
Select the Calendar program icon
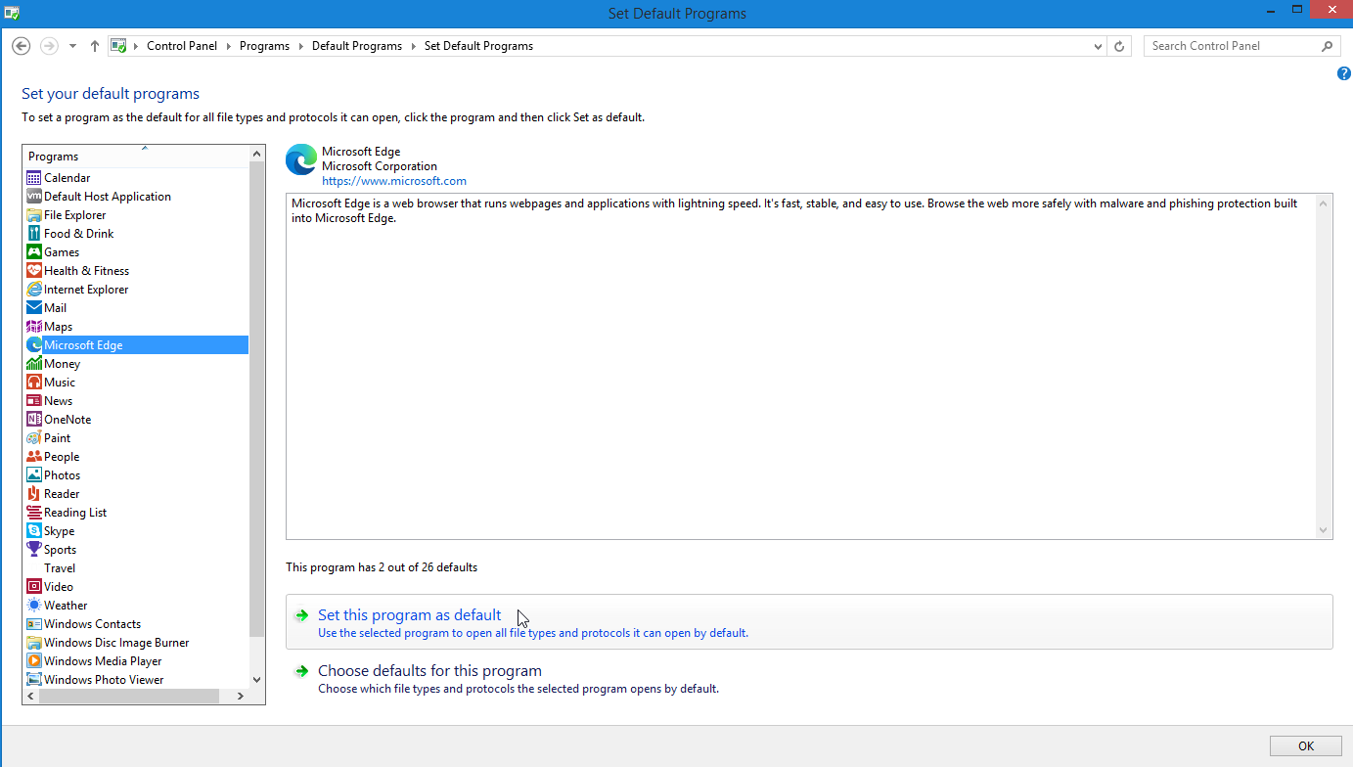pos(34,178)
